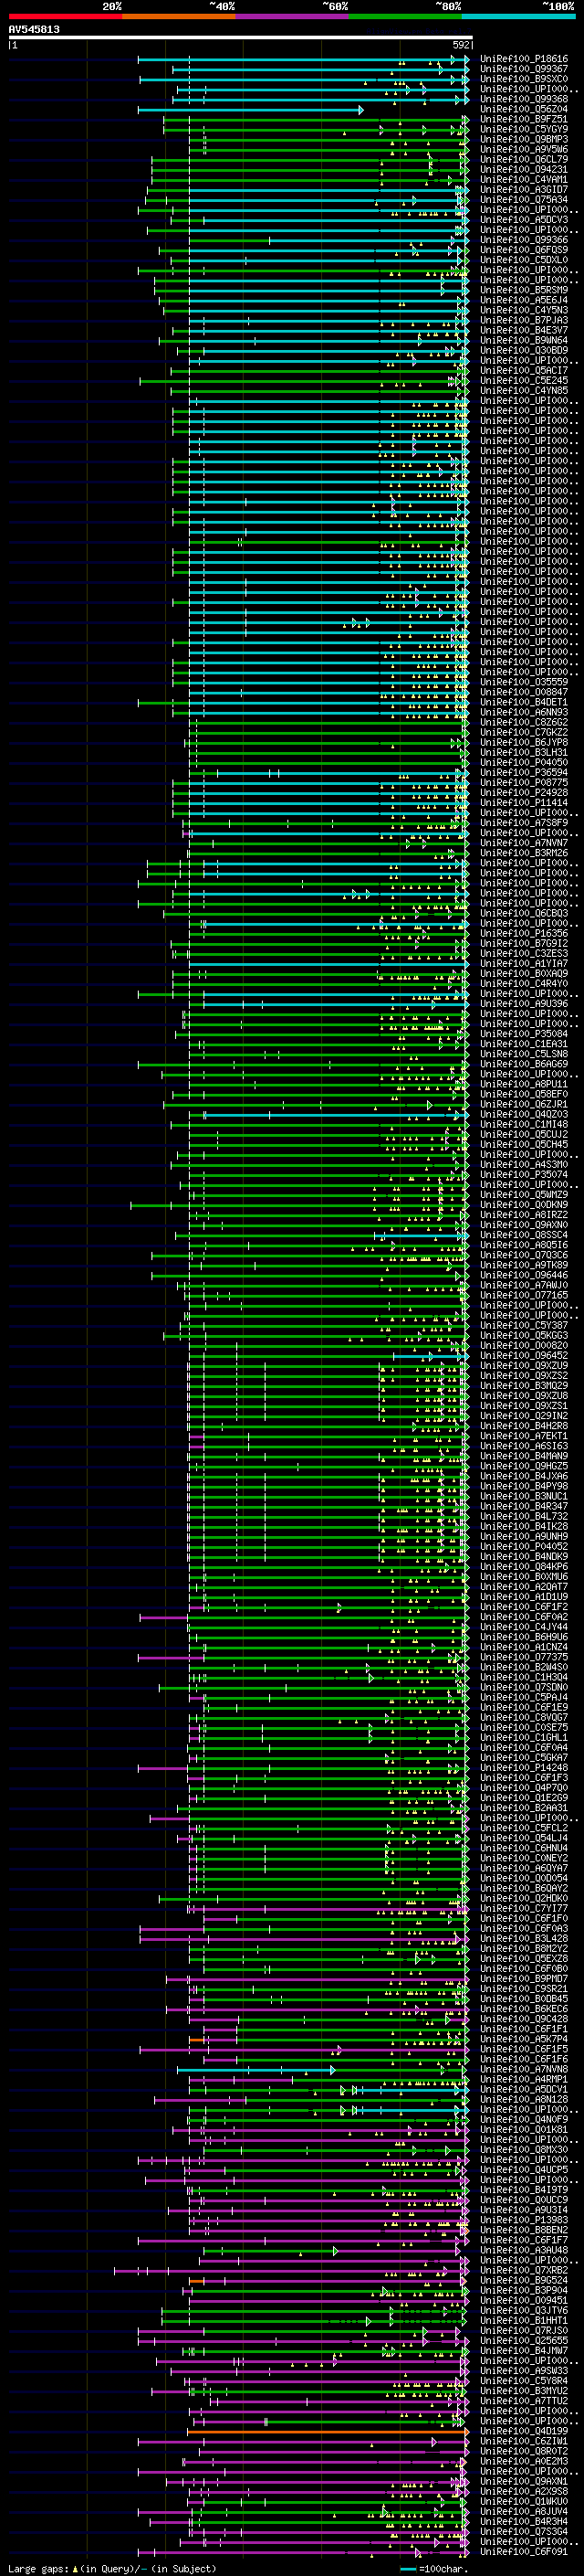Screen dimensions: 584x2576
Task: Click the white query sequence bar
Action: 241,38
